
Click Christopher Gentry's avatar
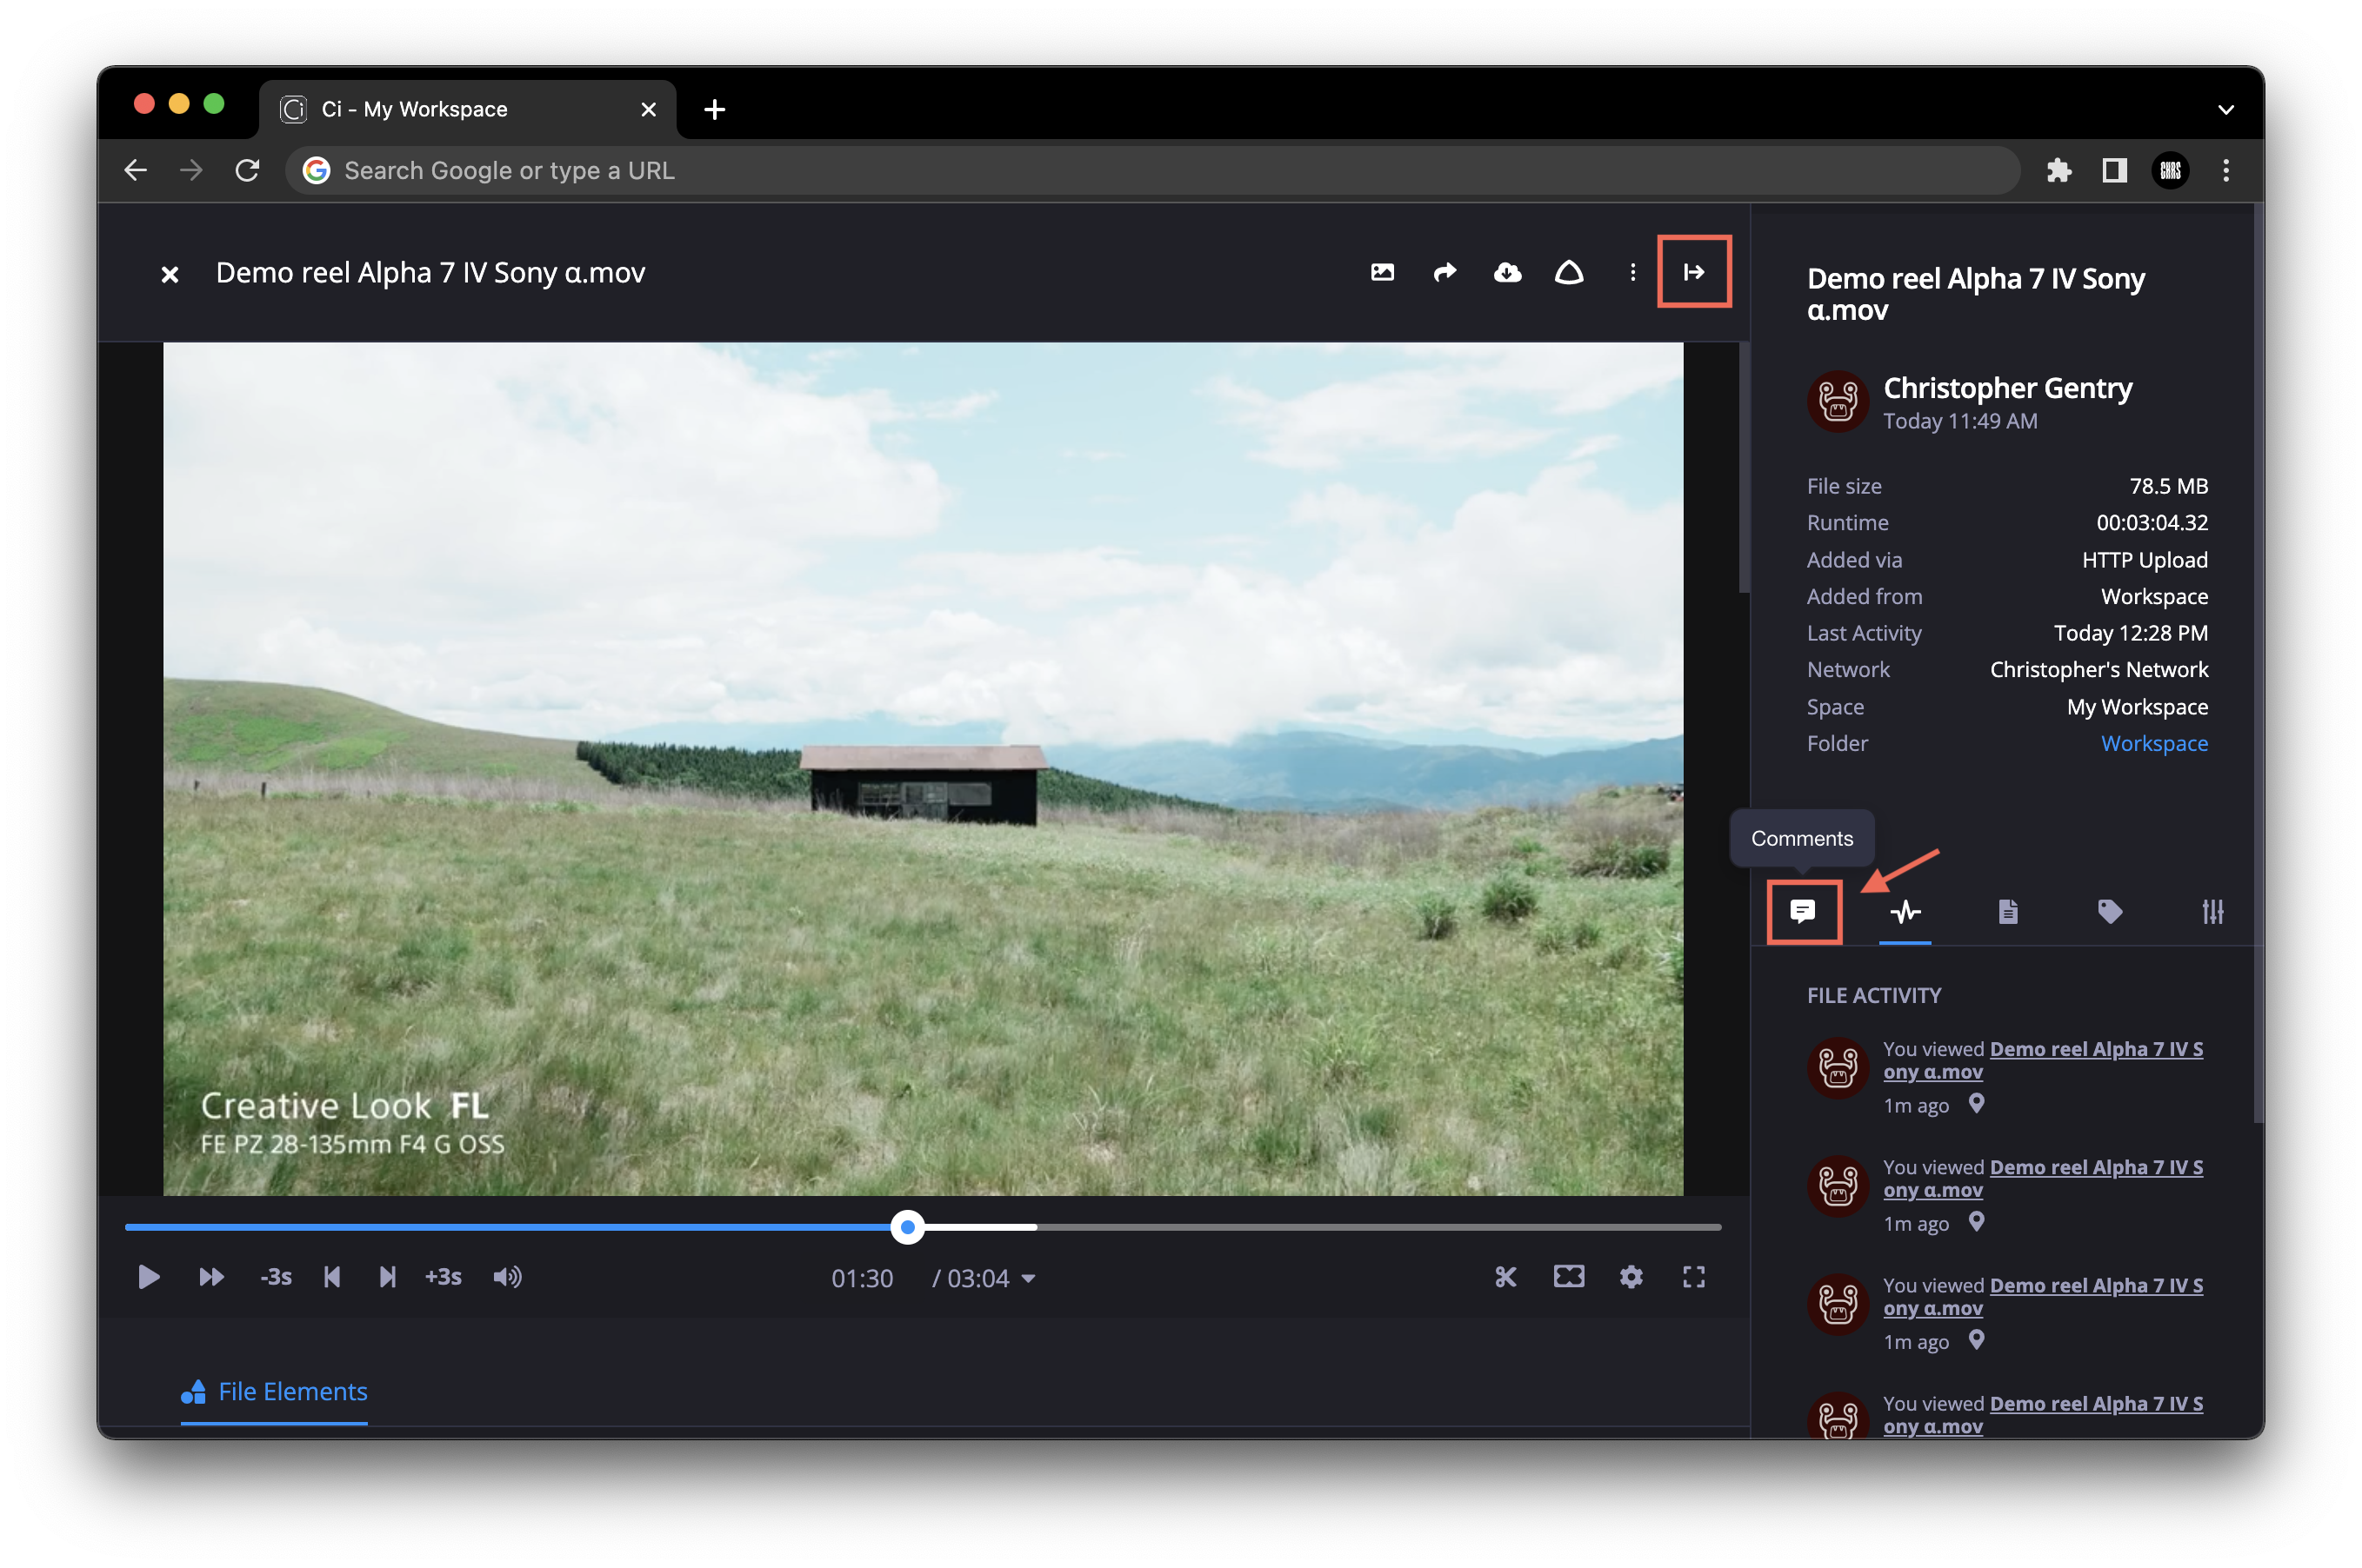[1837, 401]
